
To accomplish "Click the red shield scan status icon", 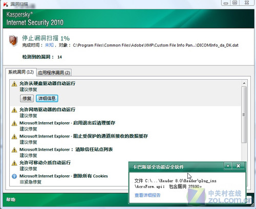I will [13, 40].
